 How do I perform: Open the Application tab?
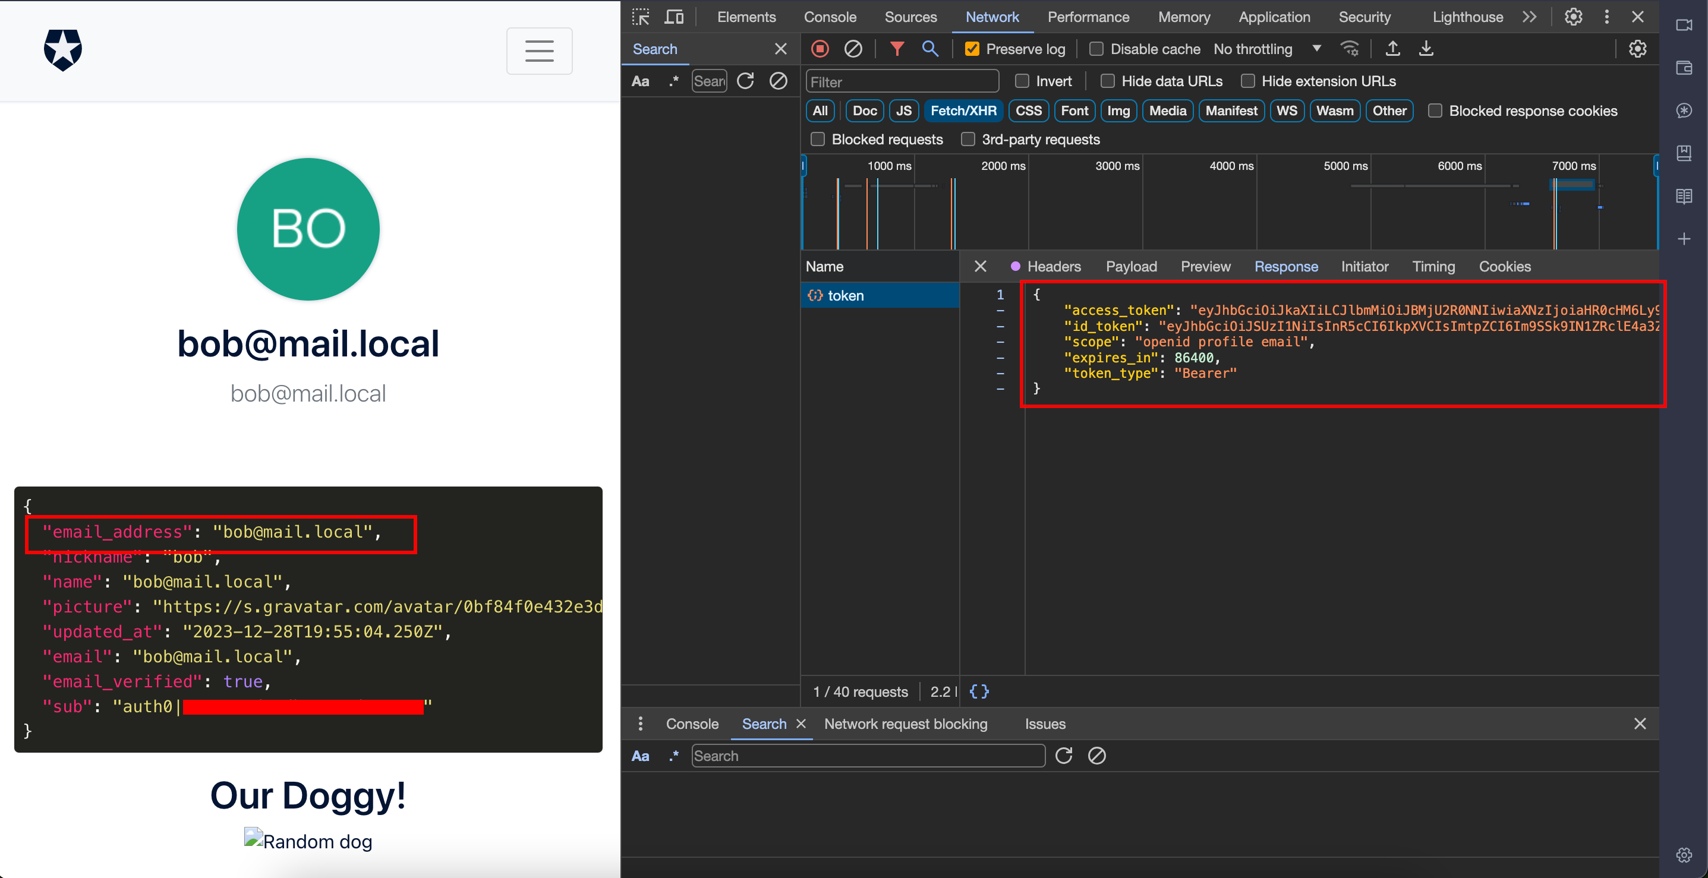[1274, 17]
